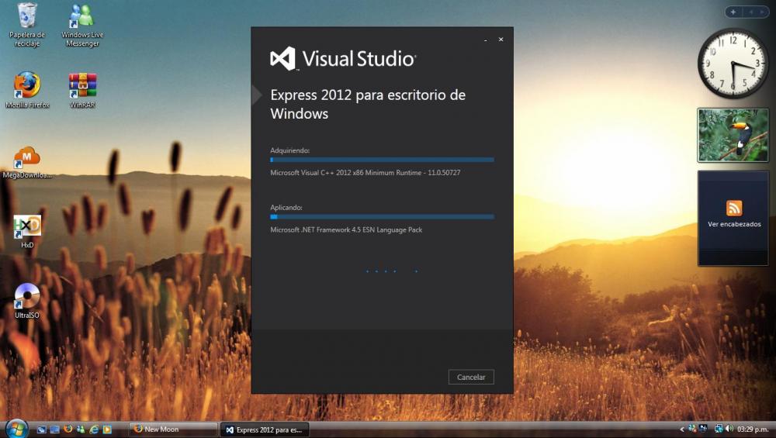Image resolution: width=776 pixels, height=438 pixels.
Task: Click the Adquiriendo progress bar
Action: click(x=382, y=160)
